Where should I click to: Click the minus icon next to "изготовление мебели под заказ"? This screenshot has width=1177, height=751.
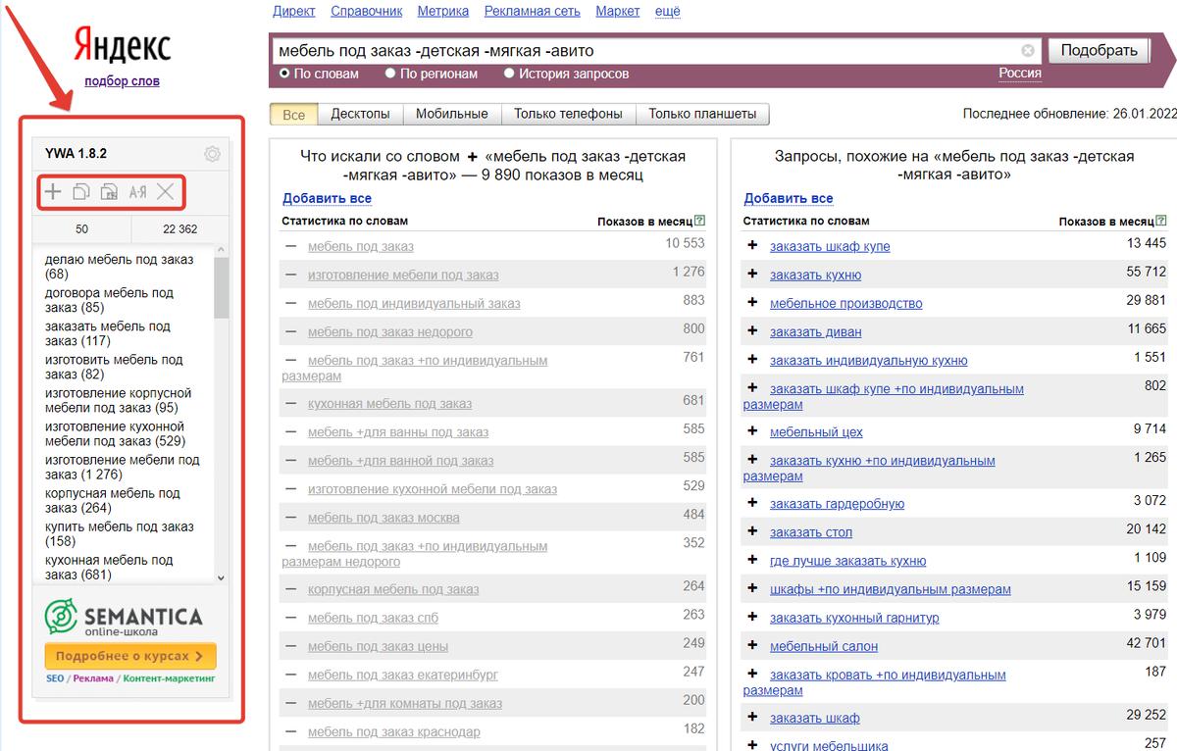291,275
